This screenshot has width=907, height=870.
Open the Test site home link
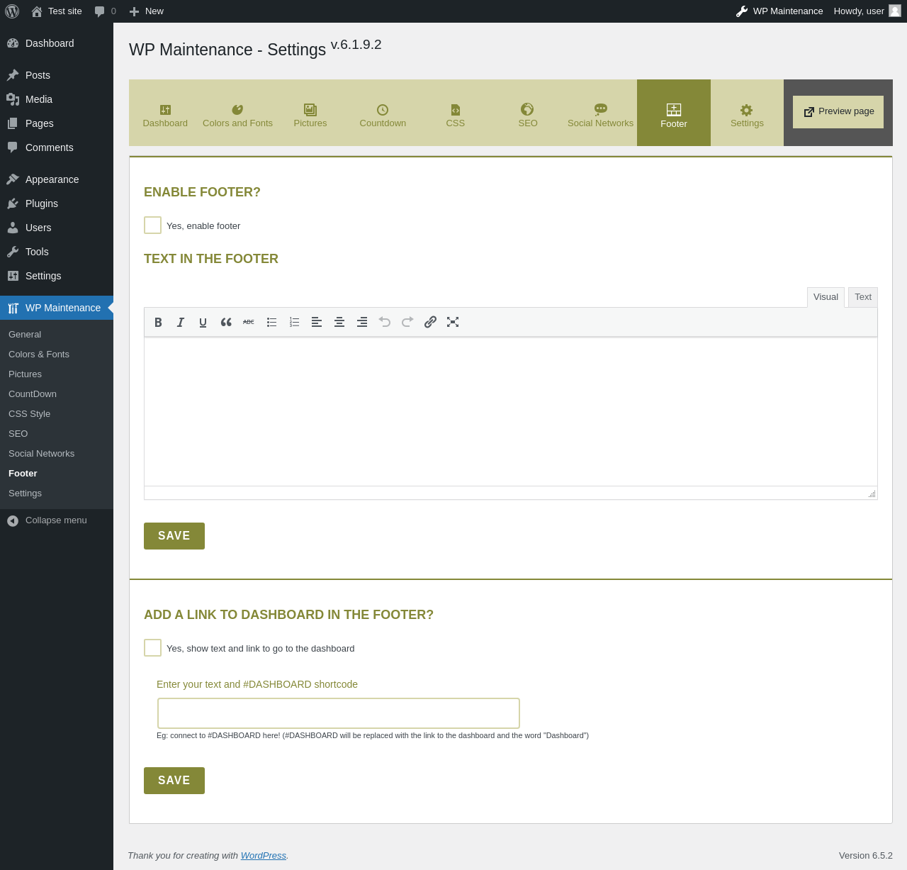tap(57, 11)
